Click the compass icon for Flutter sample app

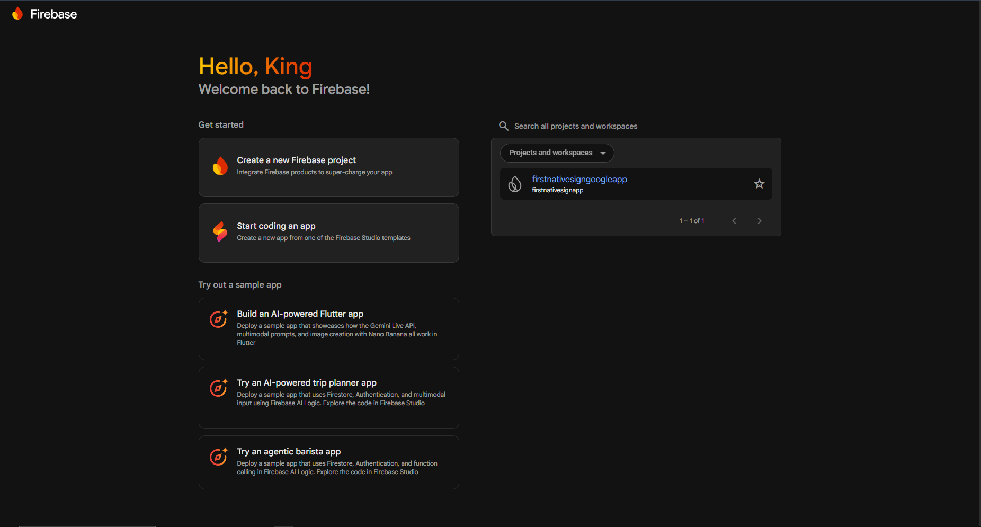[218, 319]
